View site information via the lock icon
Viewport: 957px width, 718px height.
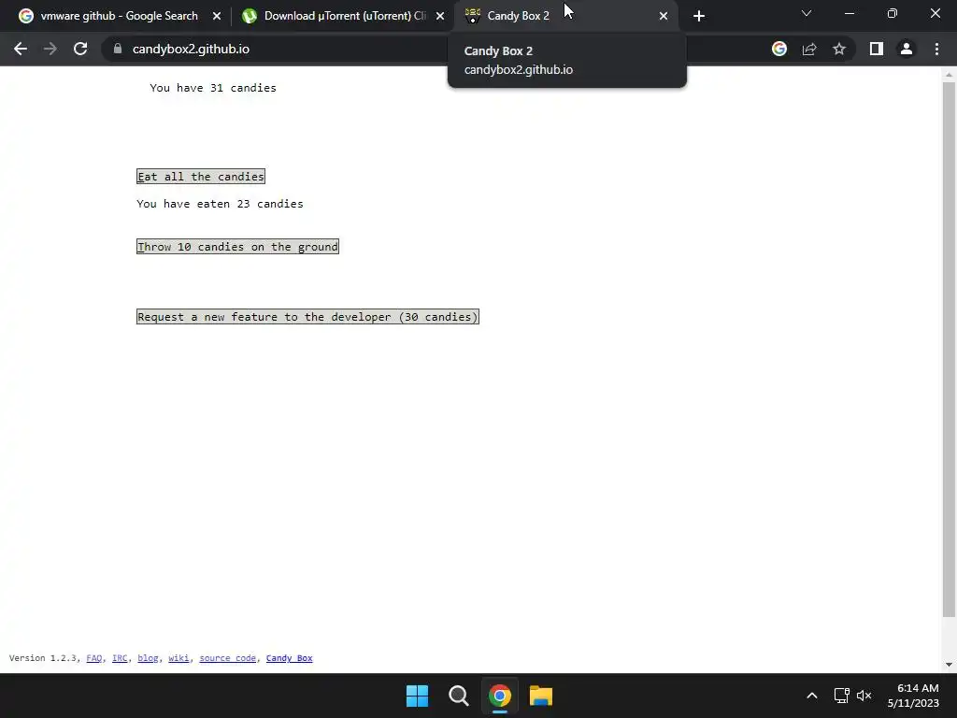pos(118,49)
